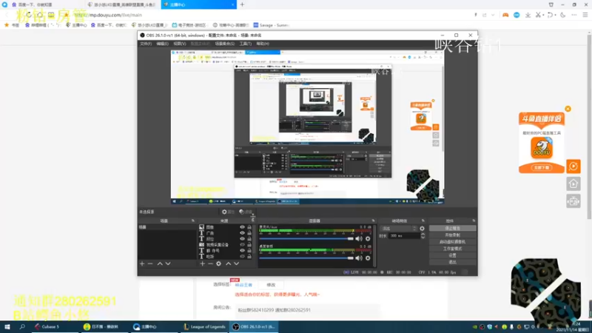This screenshot has width=592, height=333.
Task: Open the 文件(F) menu in OBS
Action: click(x=146, y=44)
